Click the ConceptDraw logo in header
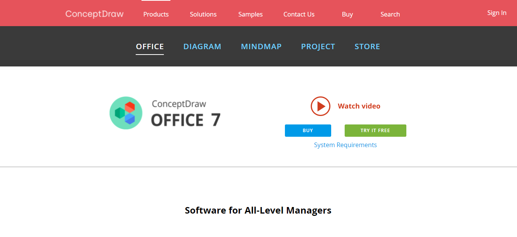 coord(94,14)
